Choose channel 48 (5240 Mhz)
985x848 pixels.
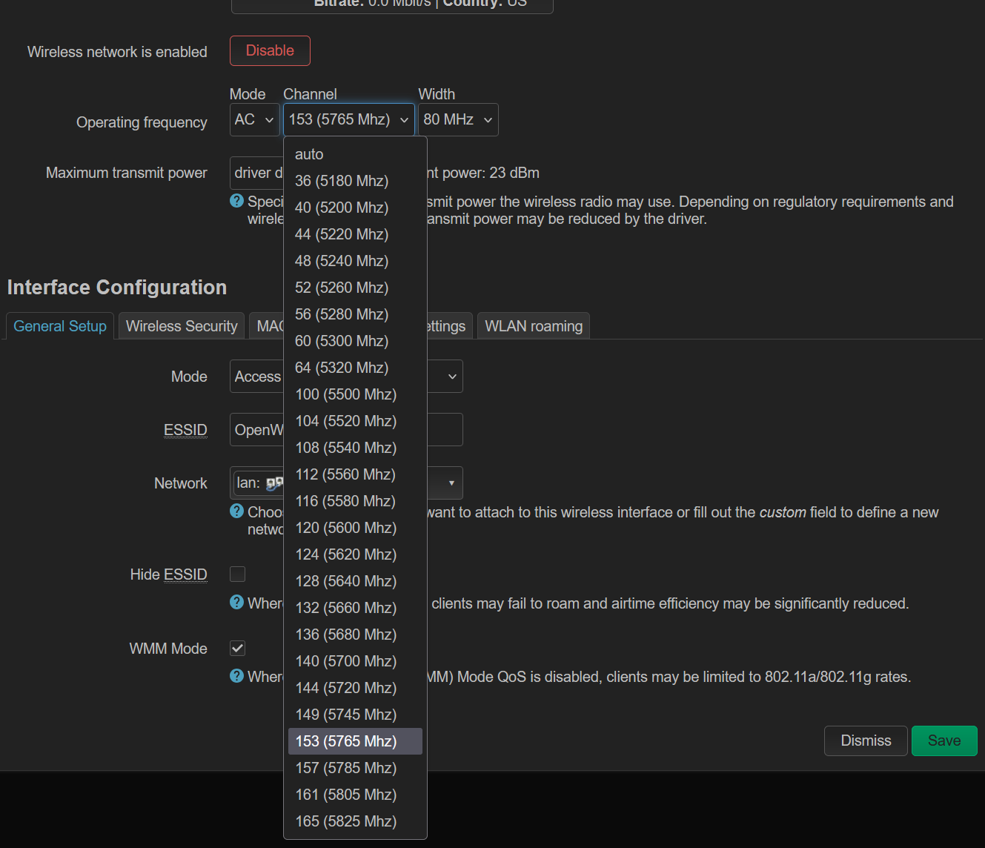(355, 261)
